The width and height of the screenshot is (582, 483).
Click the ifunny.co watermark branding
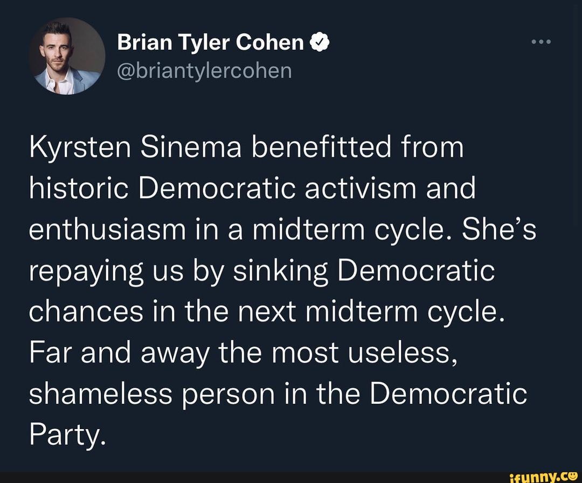coord(544,476)
